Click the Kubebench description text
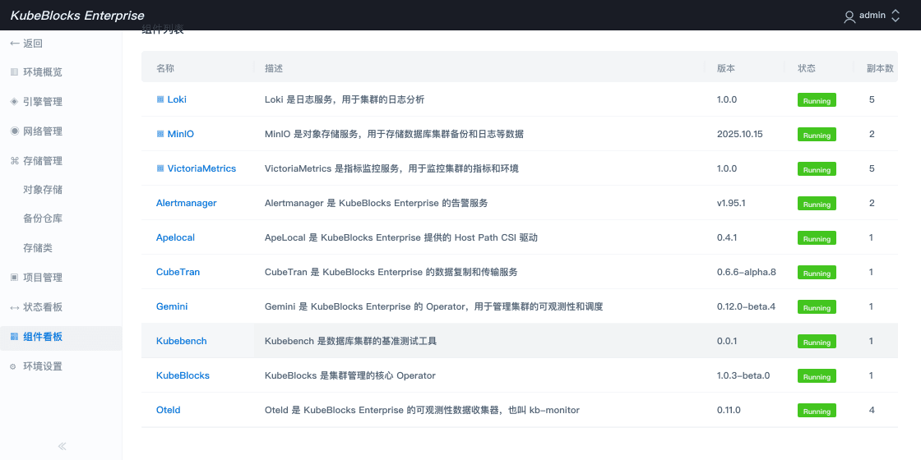The width and height of the screenshot is (921, 460). pos(350,341)
